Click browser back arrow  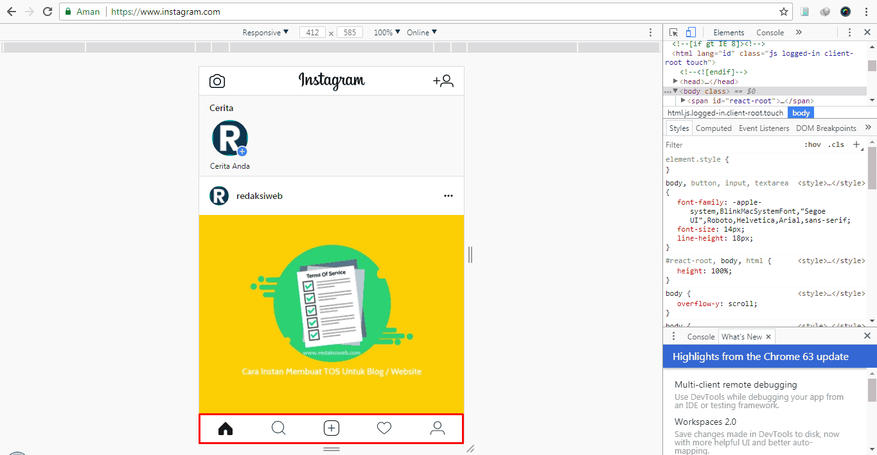pos(12,12)
